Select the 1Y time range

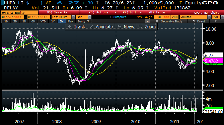coord(53,21)
